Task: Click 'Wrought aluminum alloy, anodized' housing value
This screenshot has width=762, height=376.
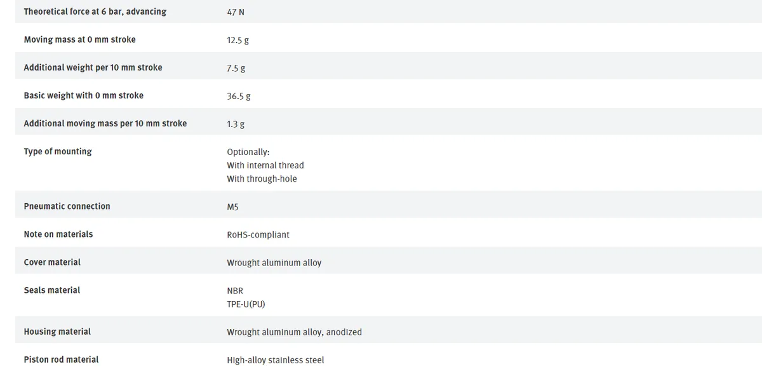Action: pyautogui.click(x=294, y=332)
